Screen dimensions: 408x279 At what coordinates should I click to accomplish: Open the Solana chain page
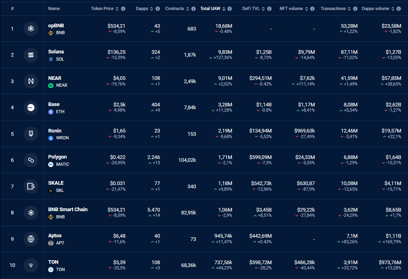(56, 52)
